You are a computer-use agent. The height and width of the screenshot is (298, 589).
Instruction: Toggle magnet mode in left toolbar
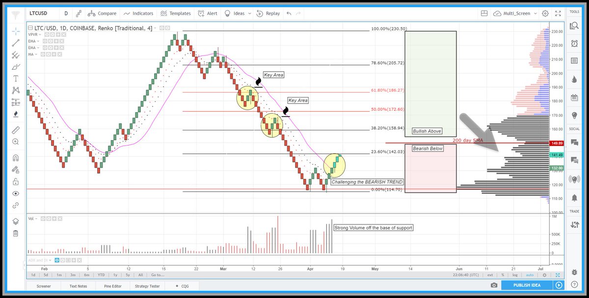pos(16,158)
